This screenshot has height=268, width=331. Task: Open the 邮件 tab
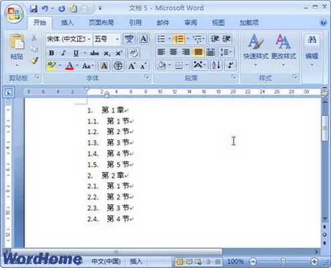click(x=163, y=23)
